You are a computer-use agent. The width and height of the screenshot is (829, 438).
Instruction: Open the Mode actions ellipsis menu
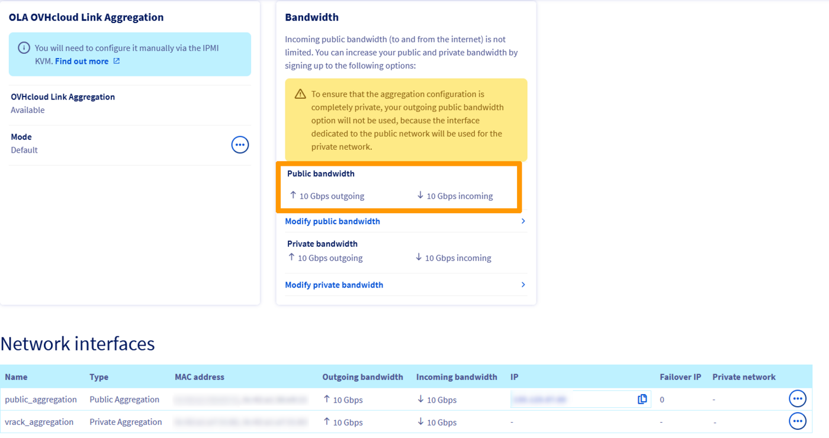click(x=240, y=144)
